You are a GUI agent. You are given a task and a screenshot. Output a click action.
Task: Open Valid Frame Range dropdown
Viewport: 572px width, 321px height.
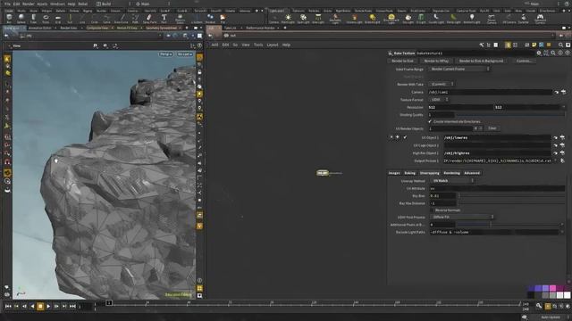pyautogui.click(x=459, y=69)
